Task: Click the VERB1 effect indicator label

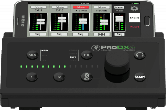Action: tap(73, 50)
